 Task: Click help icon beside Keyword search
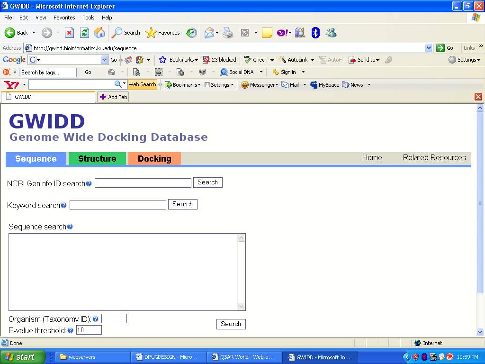pyautogui.click(x=64, y=206)
